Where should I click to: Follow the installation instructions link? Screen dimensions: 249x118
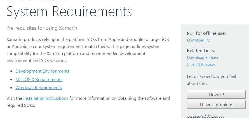pyautogui.click(x=46, y=98)
